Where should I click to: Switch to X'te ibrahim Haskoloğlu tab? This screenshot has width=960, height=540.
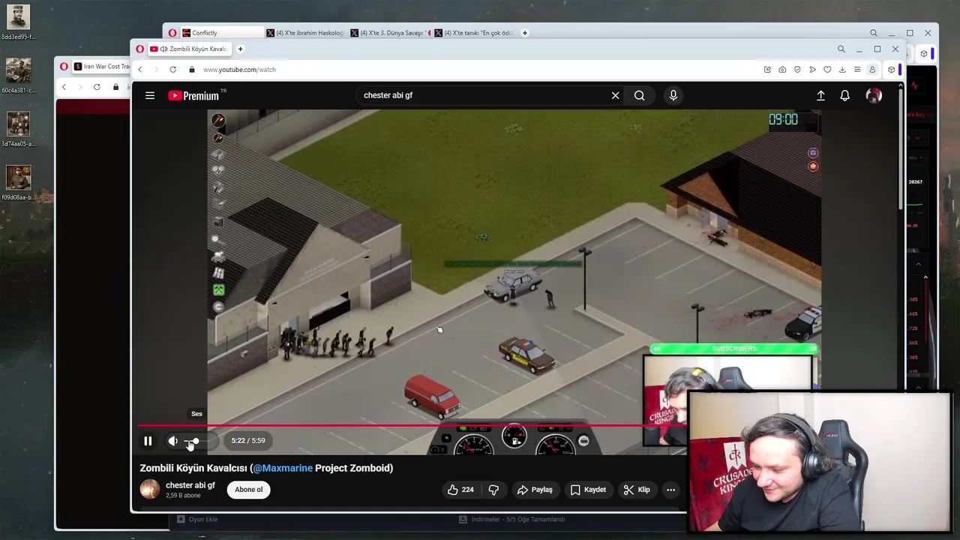click(305, 33)
